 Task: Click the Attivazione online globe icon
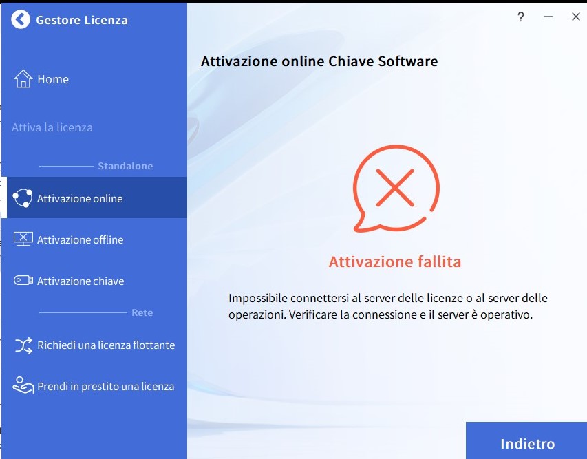click(23, 198)
